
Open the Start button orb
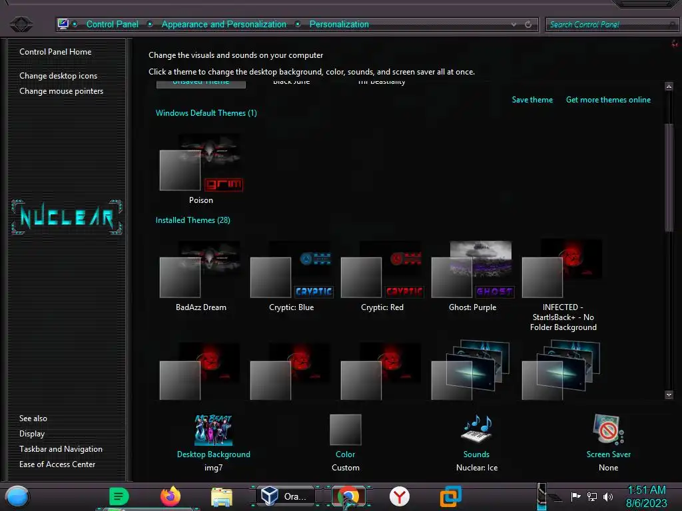pyautogui.click(x=17, y=496)
